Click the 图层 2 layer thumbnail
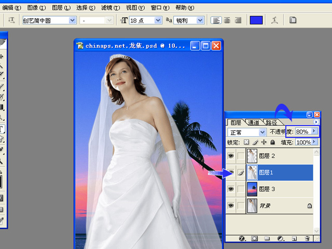This screenshot has height=249, width=332. tap(252, 156)
